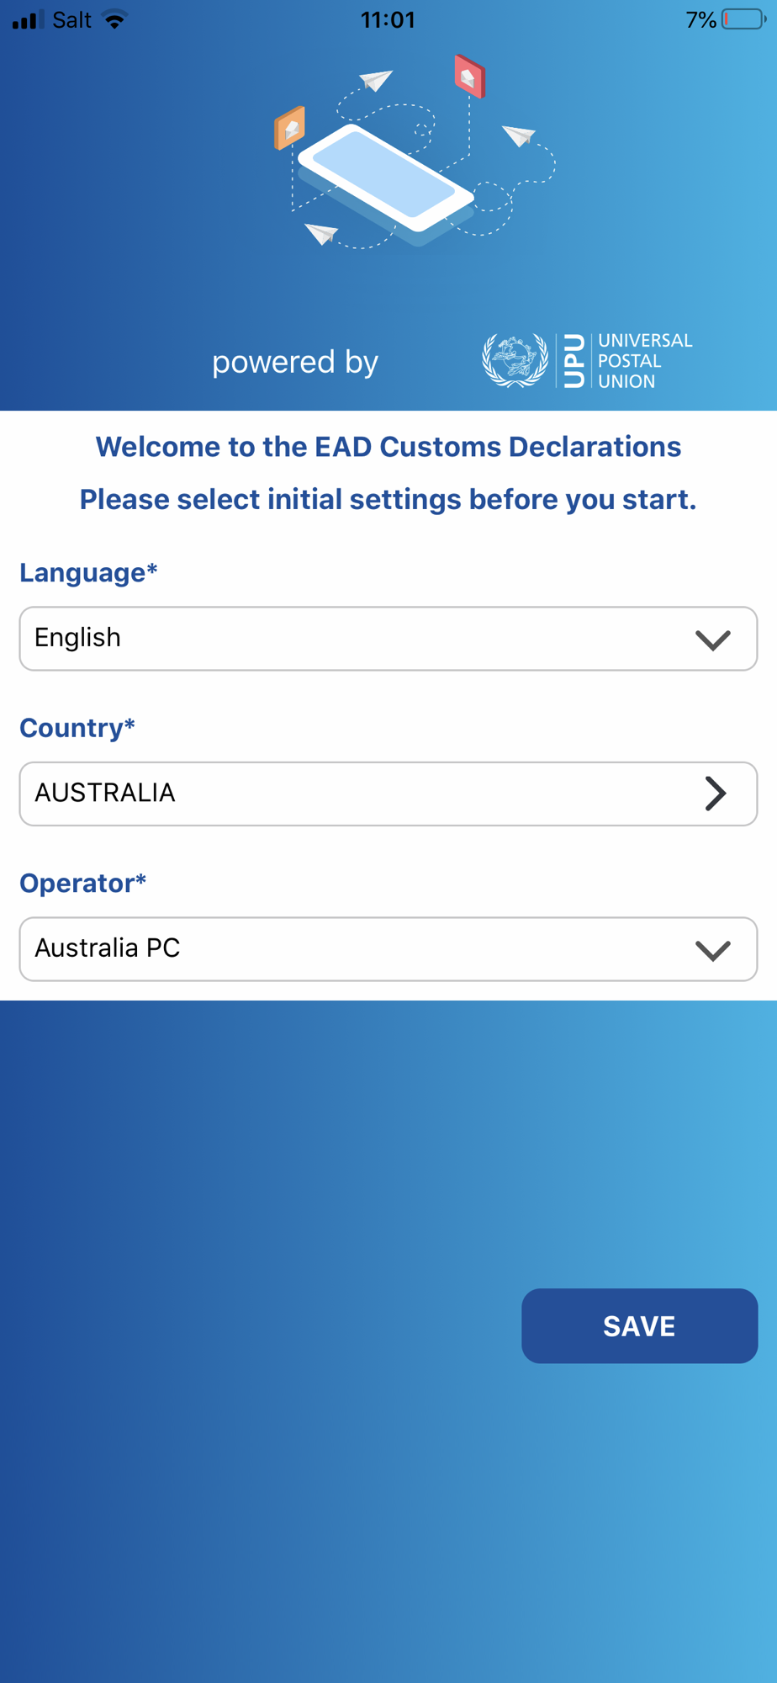Screen dimensions: 777x1683
Task: Expand the Language chevron arrow
Action: click(x=713, y=640)
